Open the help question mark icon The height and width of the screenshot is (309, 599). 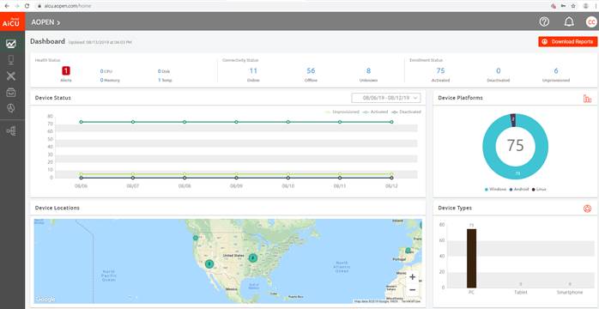click(x=544, y=21)
